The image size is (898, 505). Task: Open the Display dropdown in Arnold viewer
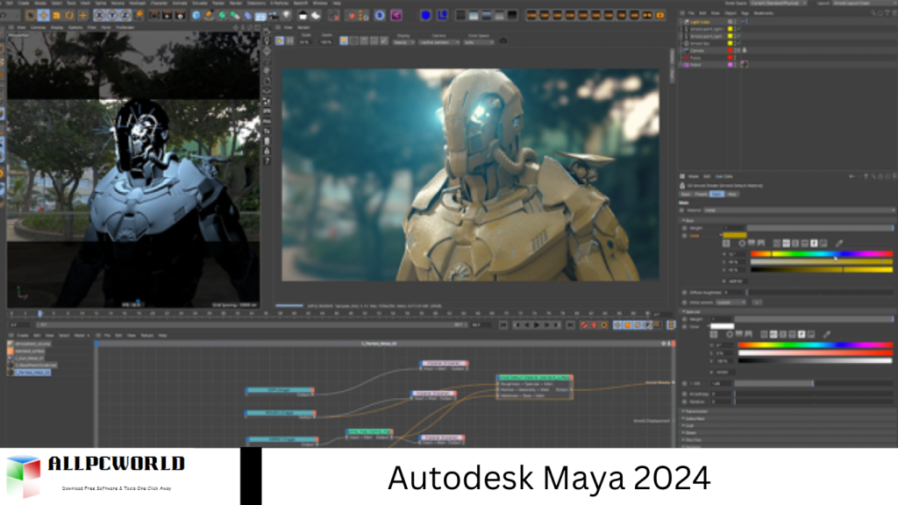click(403, 42)
